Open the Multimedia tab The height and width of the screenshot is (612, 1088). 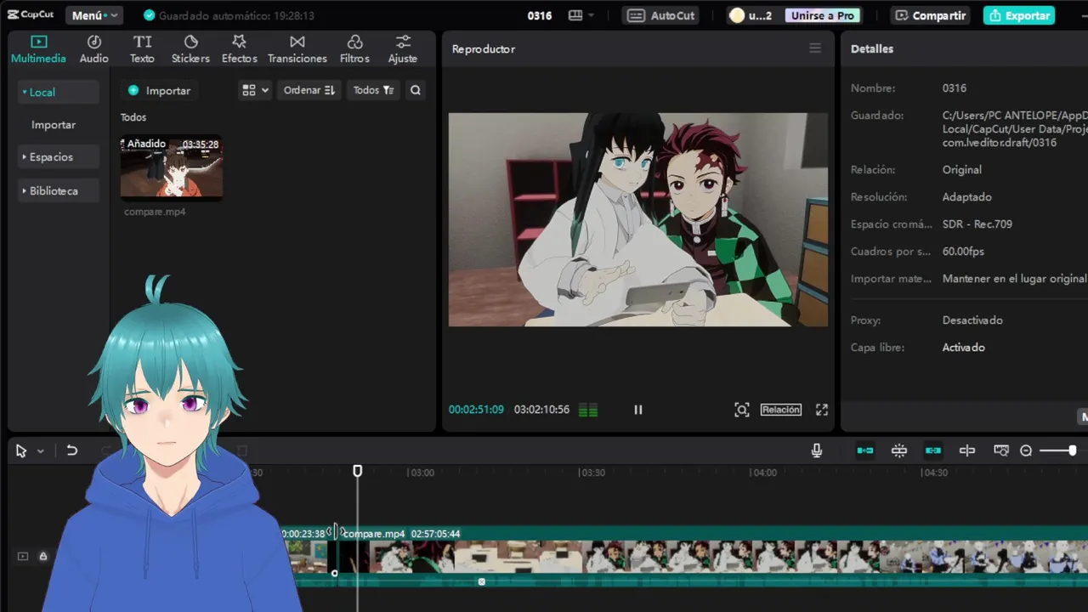[x=38, y=49]
